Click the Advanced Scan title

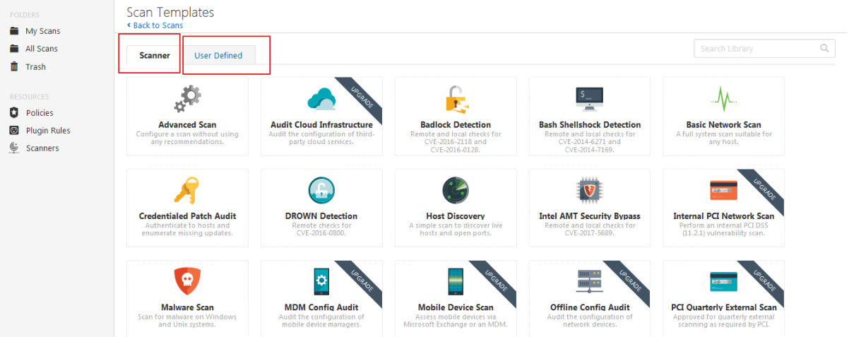click(187, 125)
